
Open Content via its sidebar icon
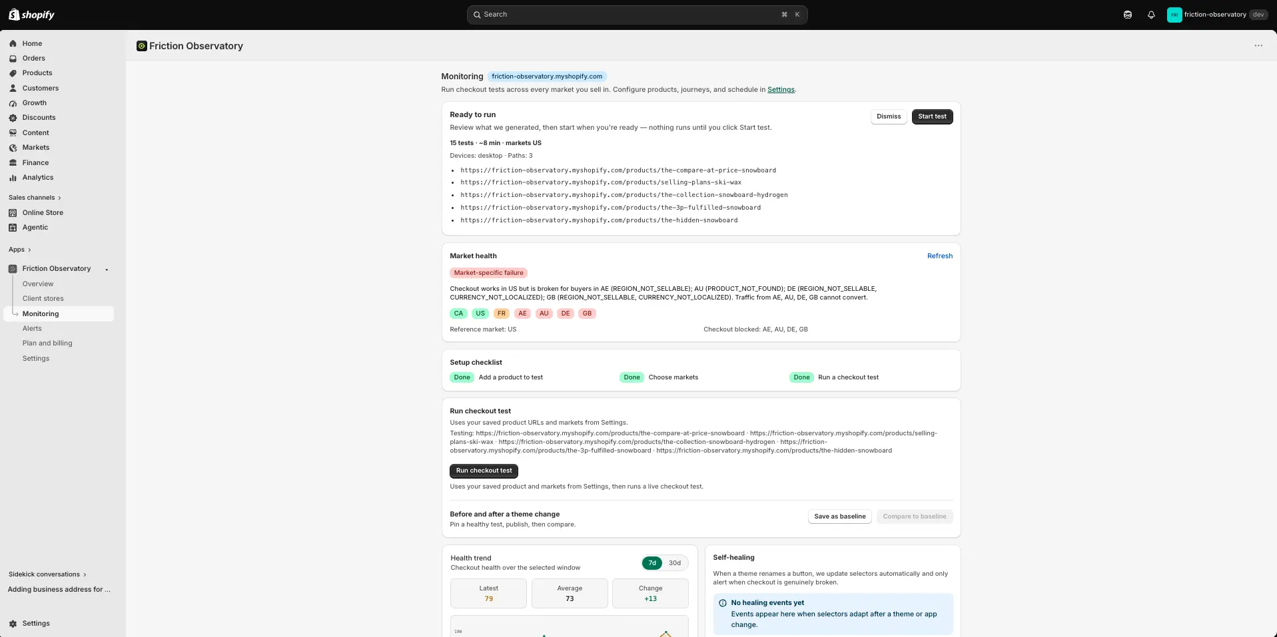pos(13,133)
